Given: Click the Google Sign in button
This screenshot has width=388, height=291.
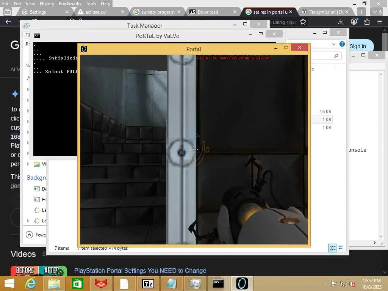Looking at the screenshot, I should (358, 46).
